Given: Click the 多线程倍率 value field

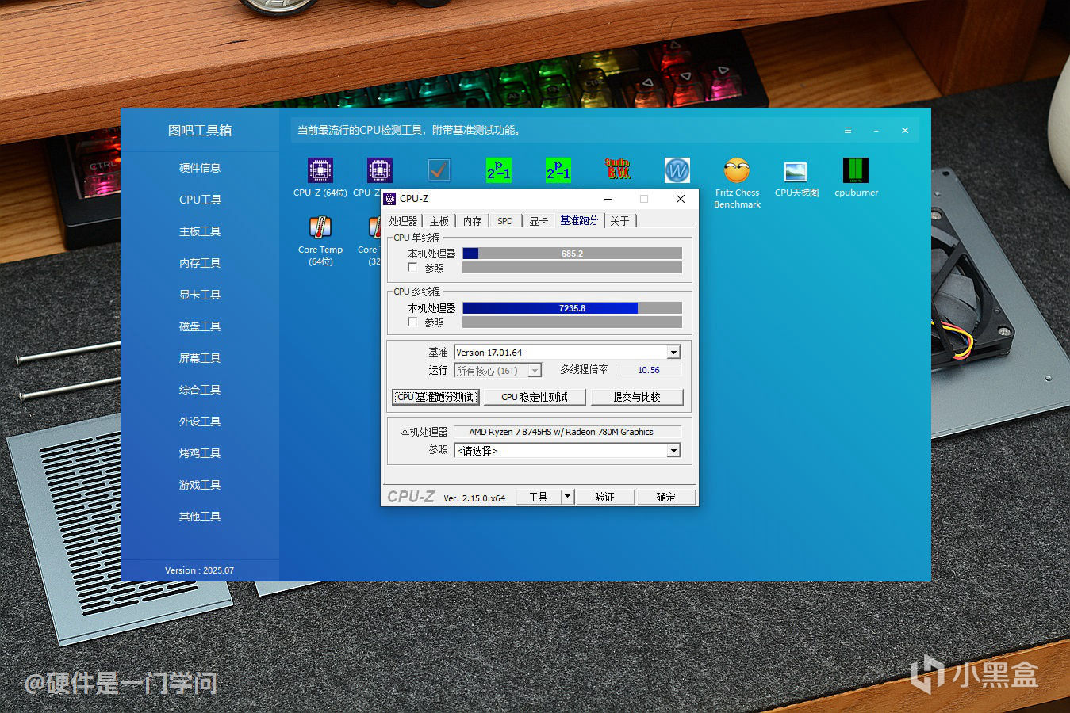Looking at the screenshot, I should point(648,370).
